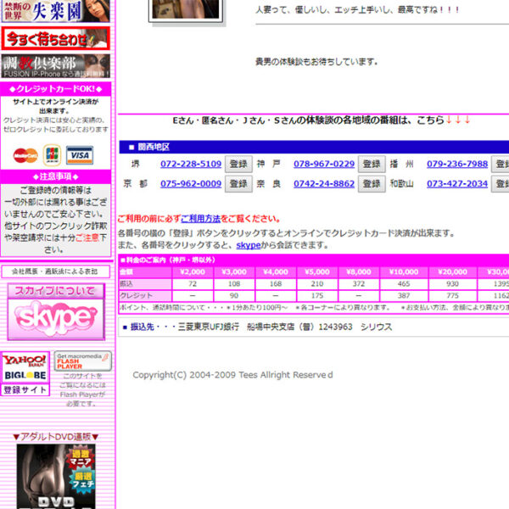Select the ¥2,000 price column header
The height and width of the screenshot is (509, 509).
coord(193,272)
